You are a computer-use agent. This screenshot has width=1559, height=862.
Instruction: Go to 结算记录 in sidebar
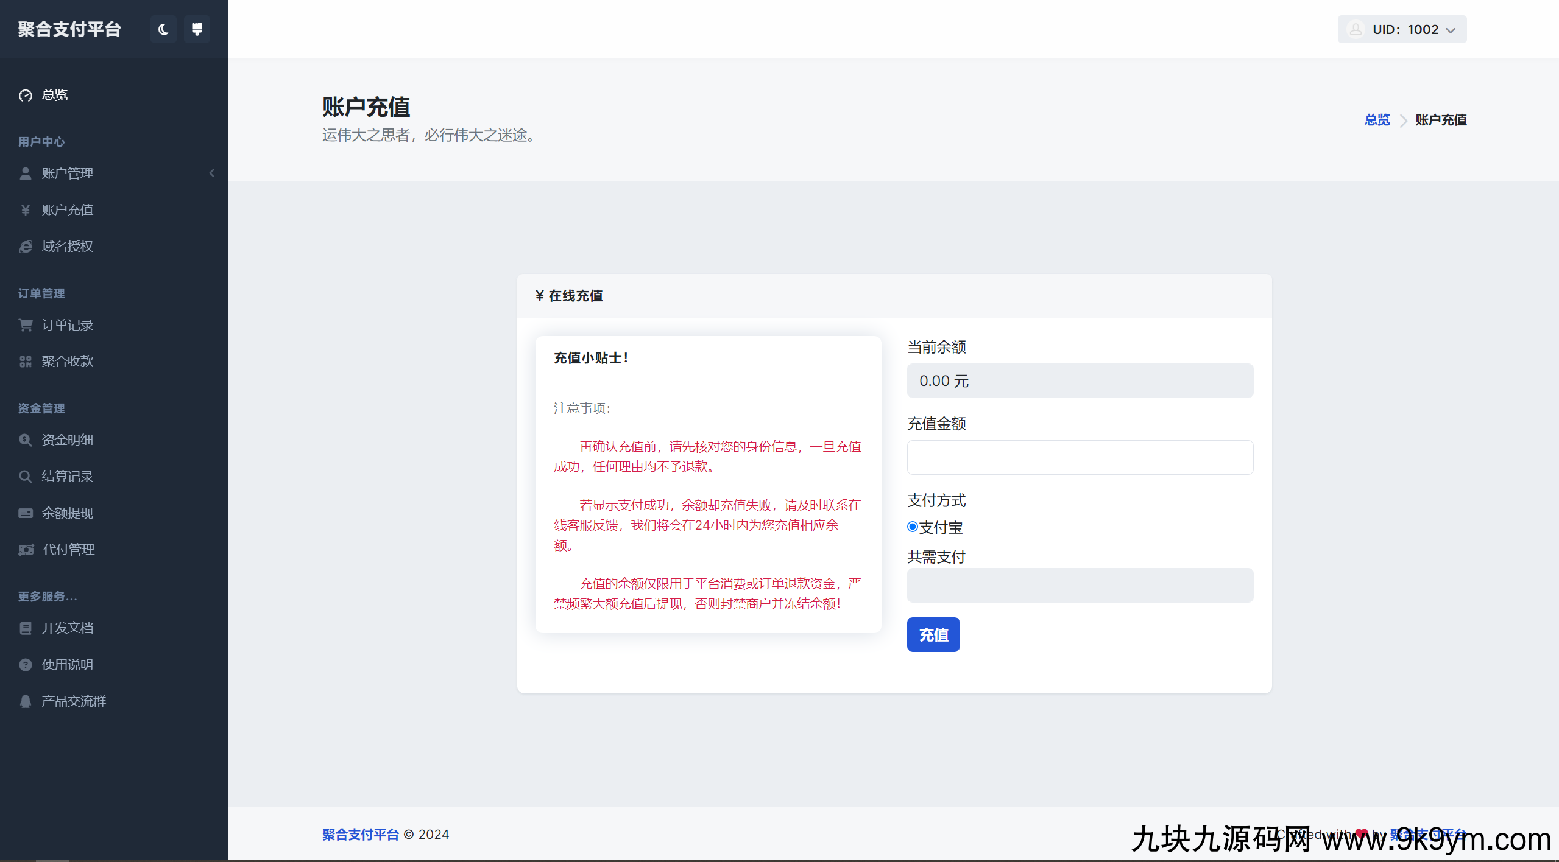(x=67, y=476)
